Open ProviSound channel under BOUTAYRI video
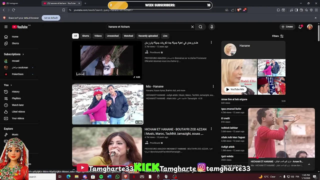320x180 pixels. click(155, 143)
